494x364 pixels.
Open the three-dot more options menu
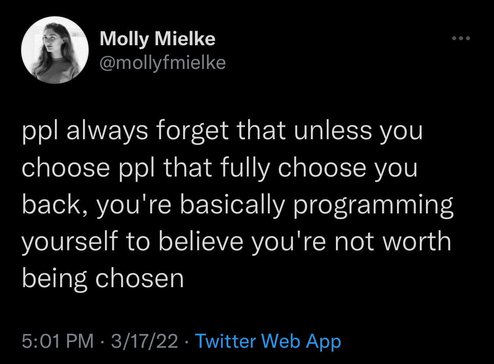click(x=461, y=39)
